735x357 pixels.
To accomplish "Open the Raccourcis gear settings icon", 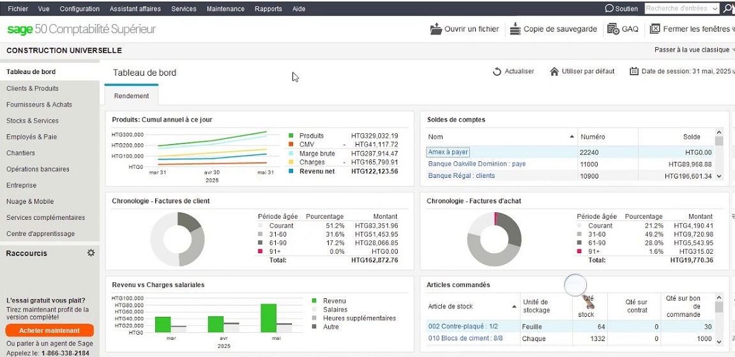I will (x=91, y=253).
